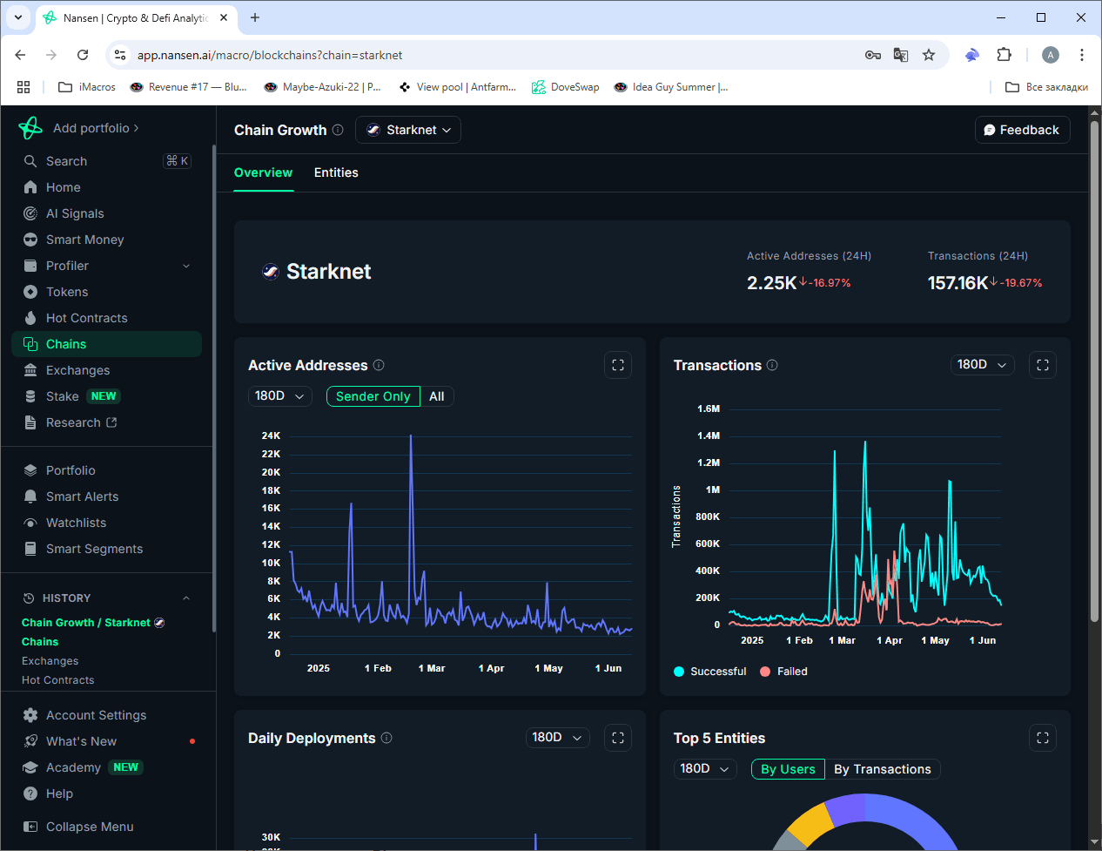Open Transactions 180D period dropdown
Image resolution: width=1102 pixels, height=851 pixels.
(x=982, y=365)
